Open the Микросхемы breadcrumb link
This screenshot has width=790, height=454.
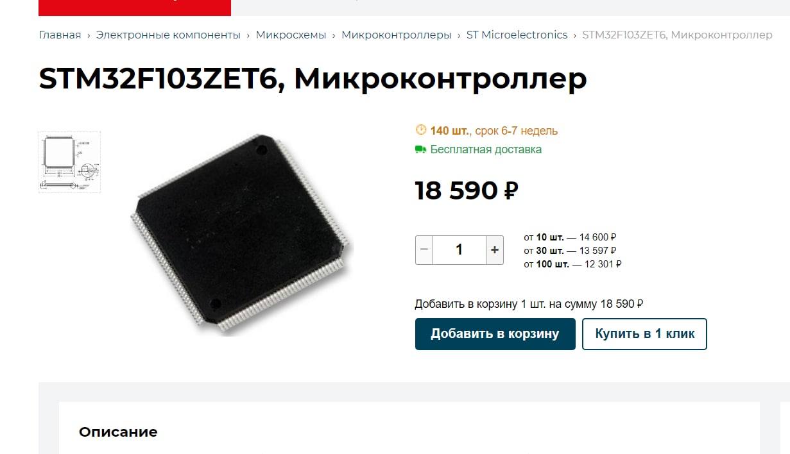(291, 35)
